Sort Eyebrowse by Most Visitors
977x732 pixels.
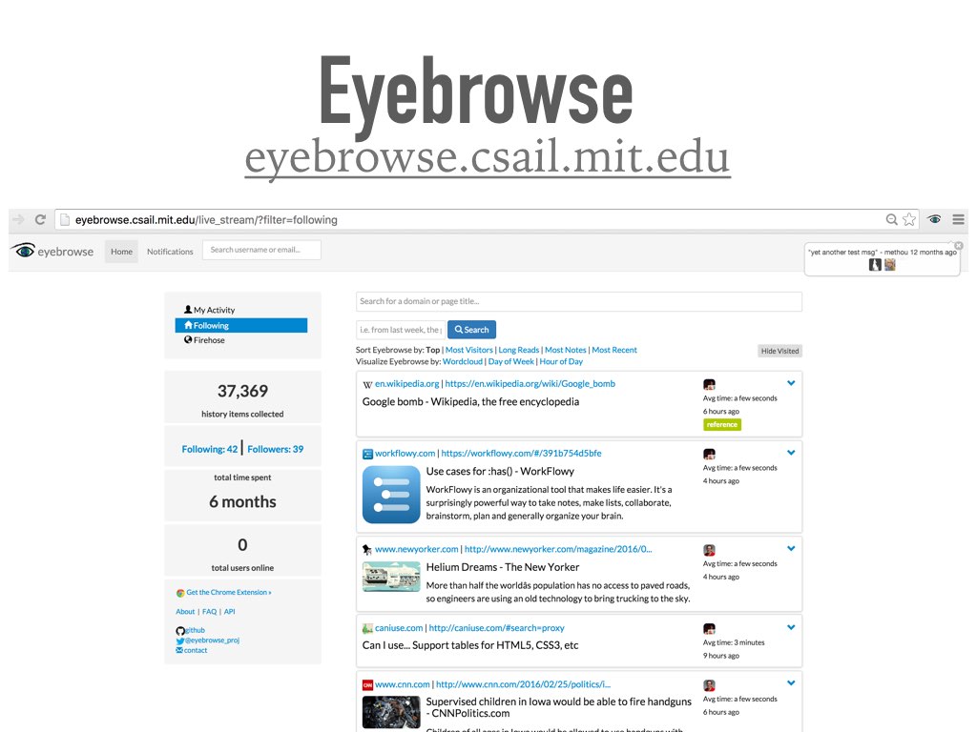tap(469, 350)
